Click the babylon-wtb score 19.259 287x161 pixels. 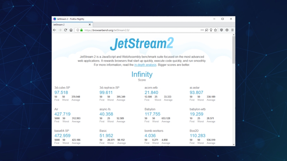pos(196,114)
